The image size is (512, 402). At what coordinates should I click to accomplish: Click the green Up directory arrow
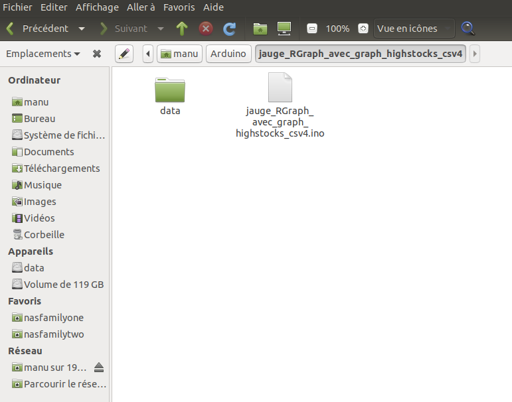point(182,29)
